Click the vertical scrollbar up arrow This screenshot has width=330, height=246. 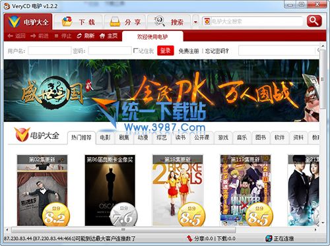323,46
